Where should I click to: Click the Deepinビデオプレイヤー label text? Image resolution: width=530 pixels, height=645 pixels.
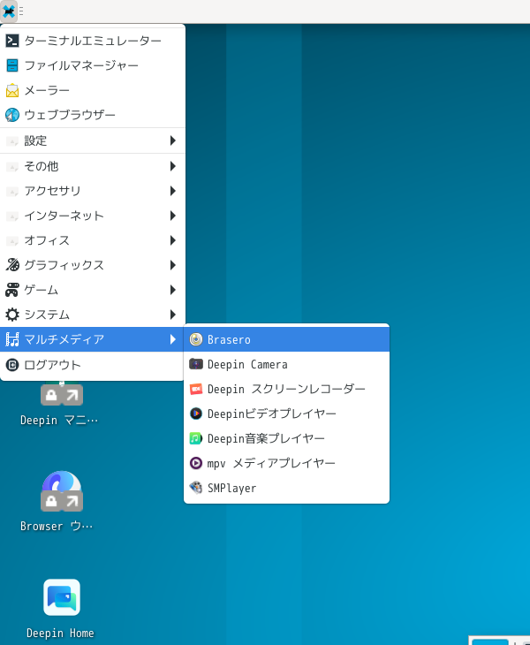pos(272,414)
